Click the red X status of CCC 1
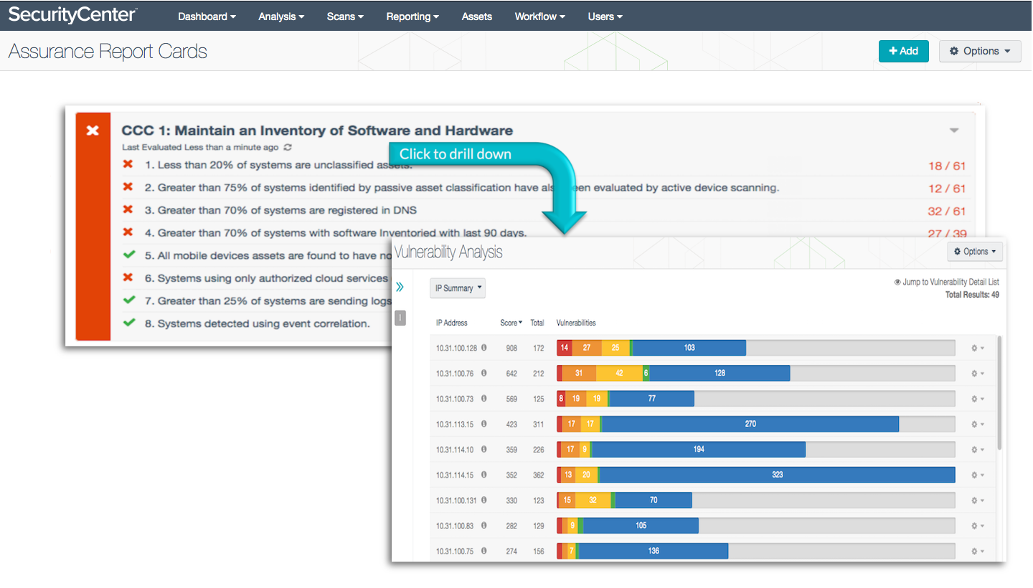The image size is (1033, 588). (93, 131)
